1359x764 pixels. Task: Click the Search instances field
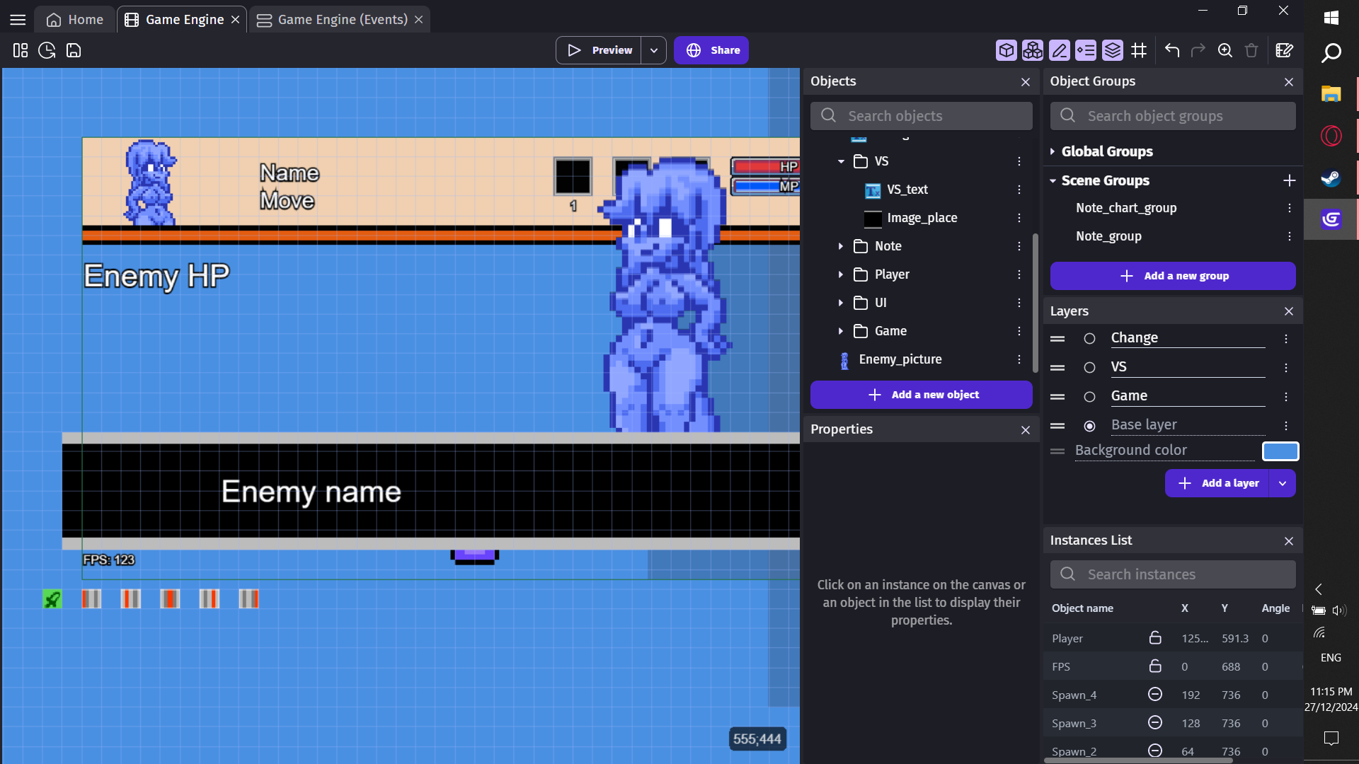[1173, 574]
